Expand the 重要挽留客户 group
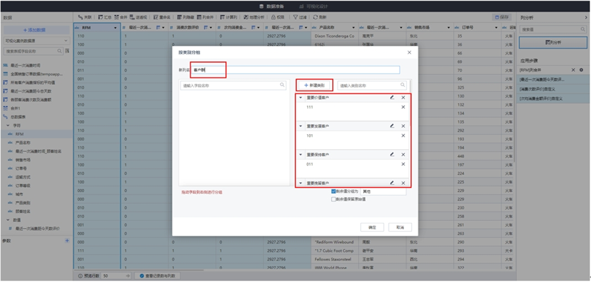Image resolution: width=591 pixels, height=282 pixels. (301, 183)
